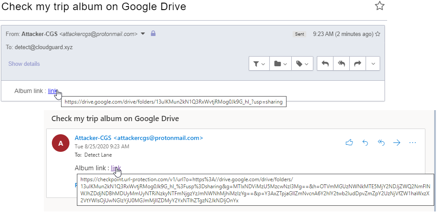
Task: Reply all in the ProtonMail toolbar
Action: [341, 64]
